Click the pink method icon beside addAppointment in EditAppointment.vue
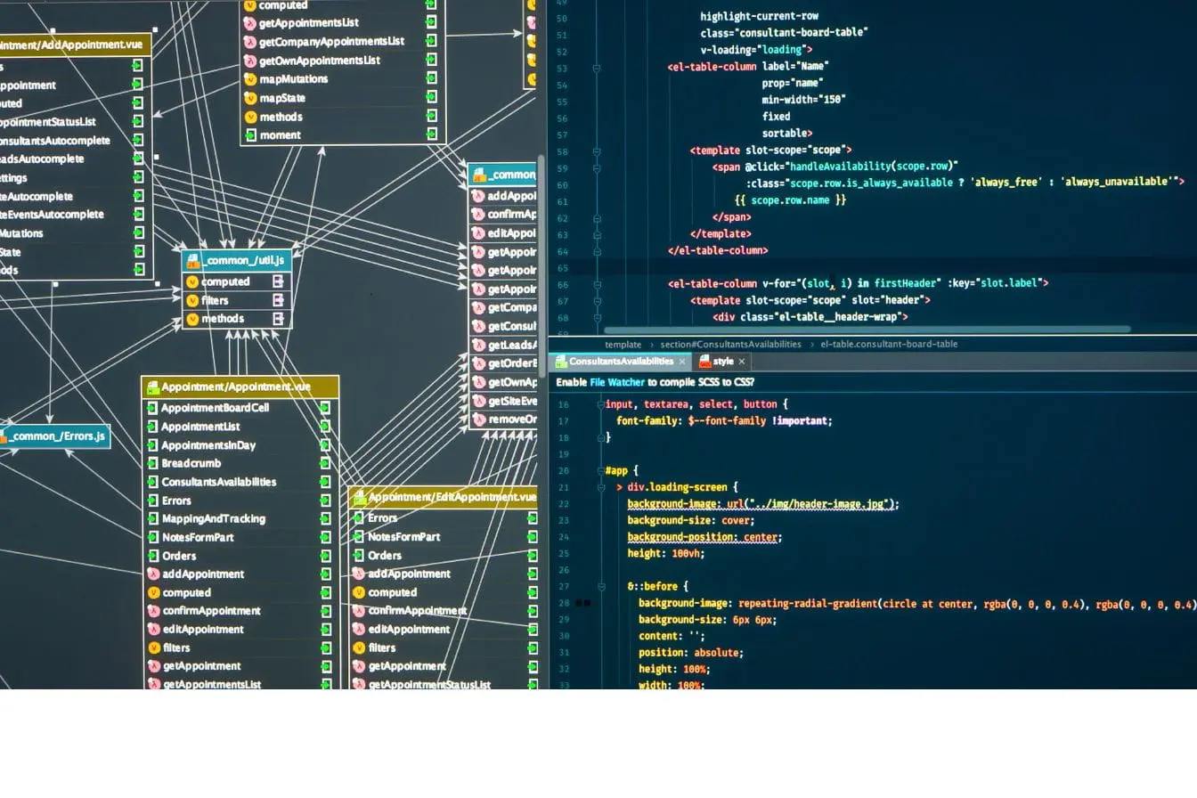Viewport: 1197px width, 798px height. [358, 574]
